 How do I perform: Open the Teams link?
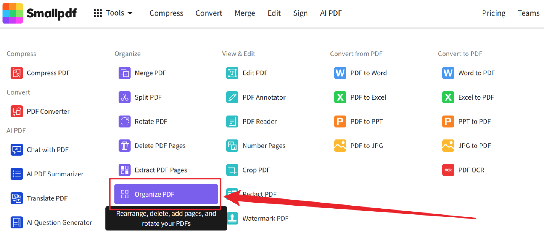[528, 13]
